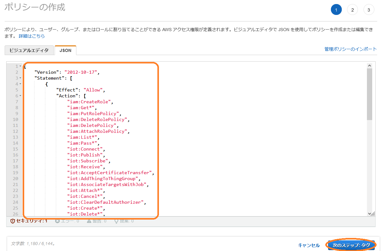384x251 pixels.
Task: Click the resize grip at editor corner
Action: click(373, 214)
